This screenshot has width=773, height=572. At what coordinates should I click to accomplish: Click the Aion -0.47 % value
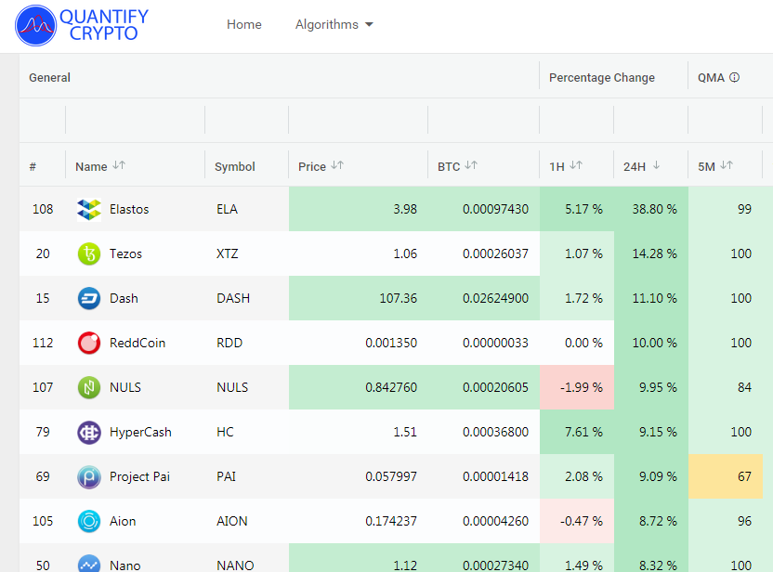(582, 521)
